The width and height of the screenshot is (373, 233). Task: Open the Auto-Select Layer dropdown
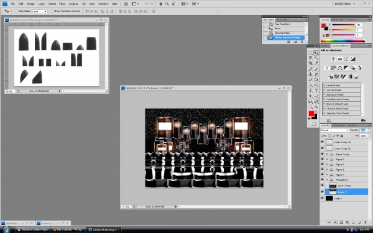[x=40, y=11]
